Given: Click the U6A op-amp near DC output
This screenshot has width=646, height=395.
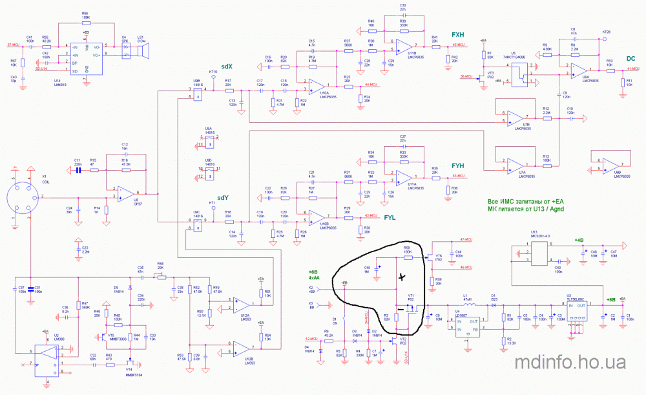Looking at the screenshot, I should [x=579, y=70].
